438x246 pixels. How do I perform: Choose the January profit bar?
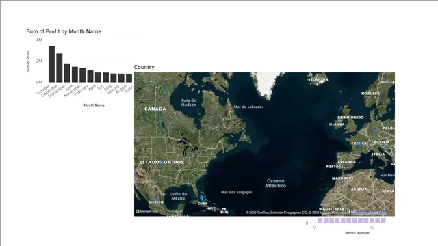tap(121, 78)
